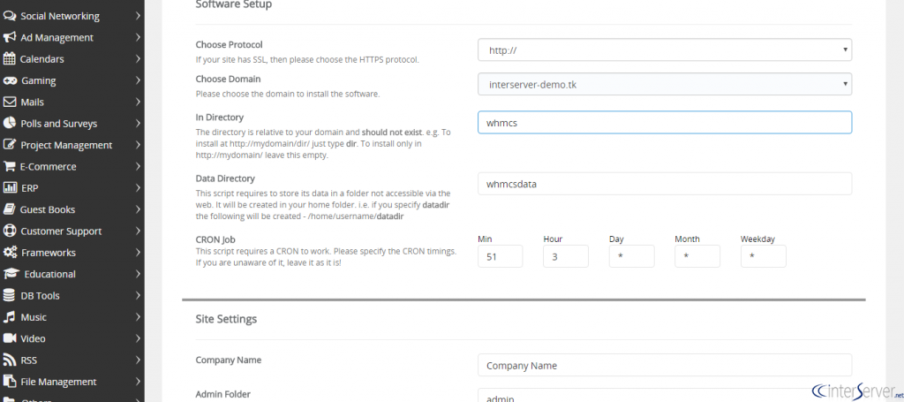Open the DB Tools category

coord(72,296)
